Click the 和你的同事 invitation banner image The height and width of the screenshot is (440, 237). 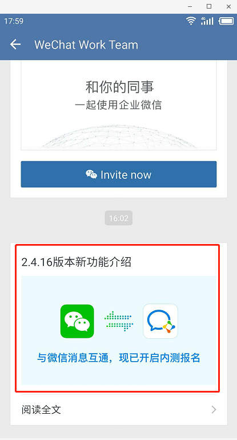click(119, 105)
